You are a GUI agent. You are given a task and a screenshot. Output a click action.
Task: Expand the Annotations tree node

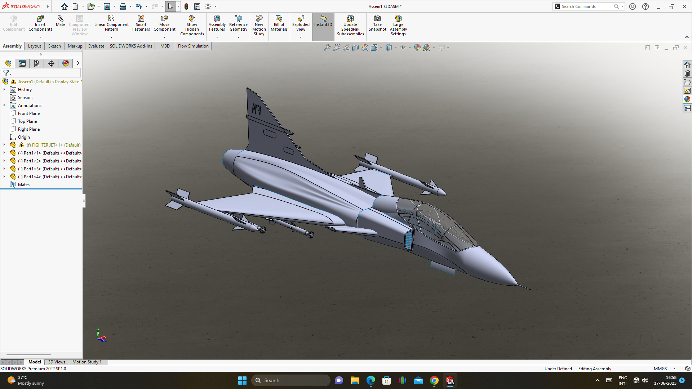coord(4,105)
